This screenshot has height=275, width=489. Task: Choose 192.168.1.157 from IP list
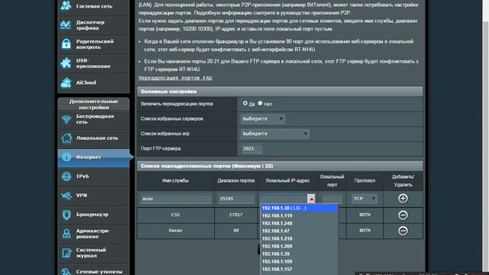(299, 269)
